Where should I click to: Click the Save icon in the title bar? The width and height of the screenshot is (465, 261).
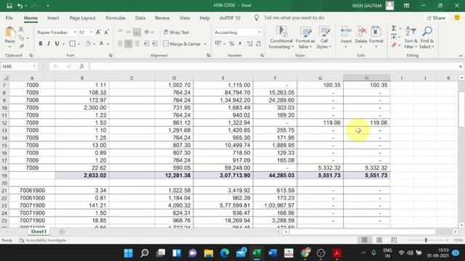tap(9, 6)
